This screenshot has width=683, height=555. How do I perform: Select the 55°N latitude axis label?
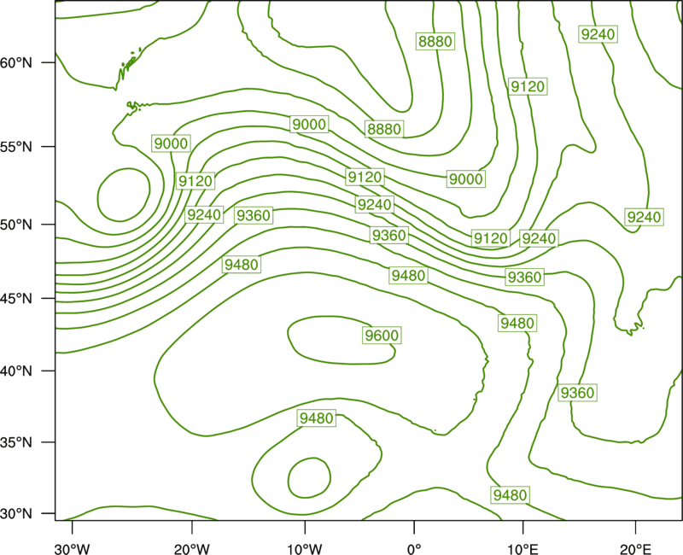[x=16, y=147]
